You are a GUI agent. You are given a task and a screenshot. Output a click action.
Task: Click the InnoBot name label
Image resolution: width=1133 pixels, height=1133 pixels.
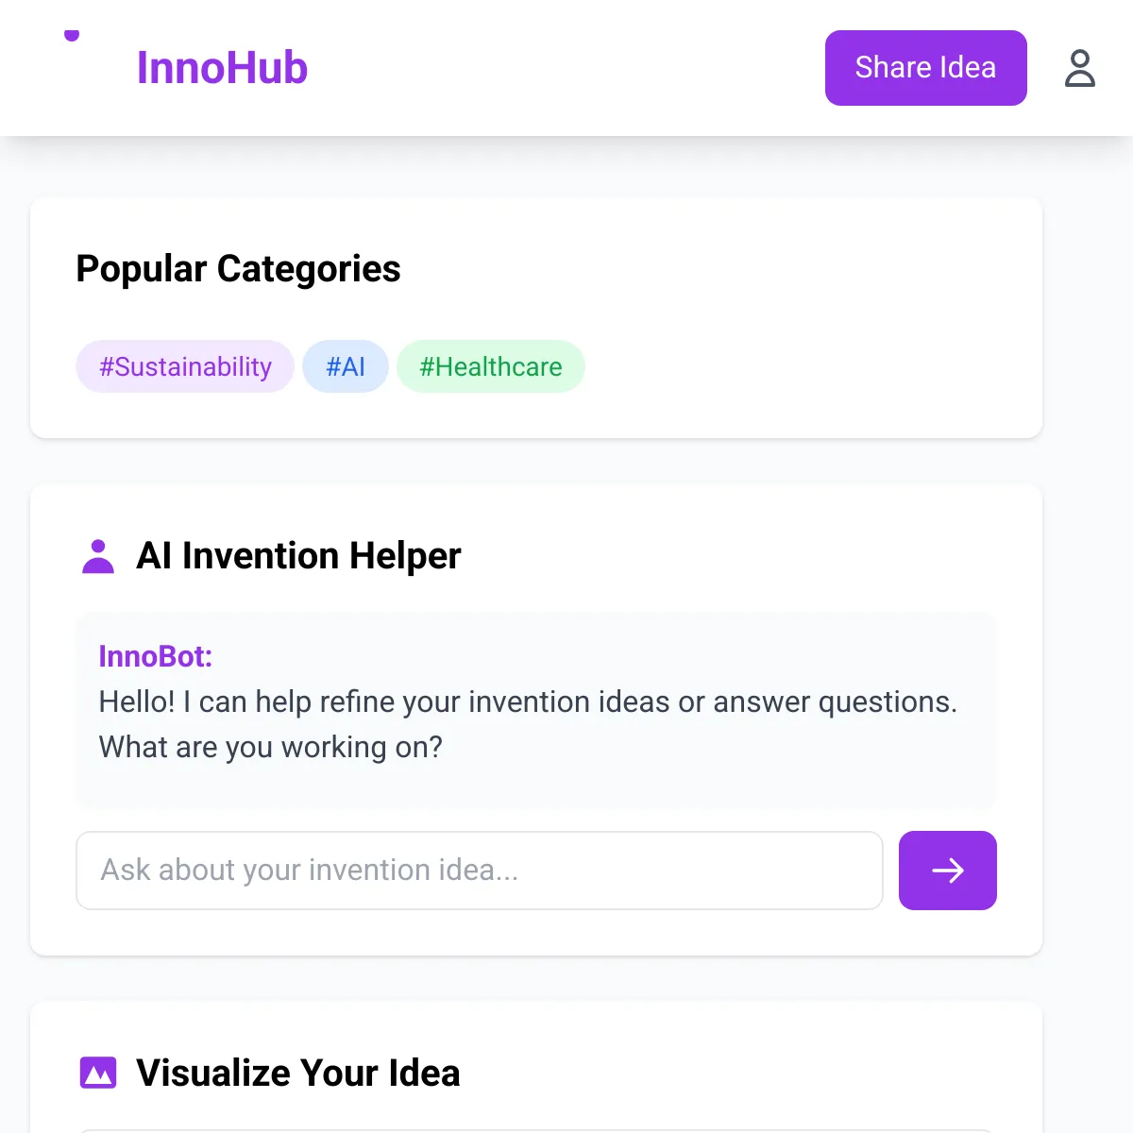(x=155, y=656)
